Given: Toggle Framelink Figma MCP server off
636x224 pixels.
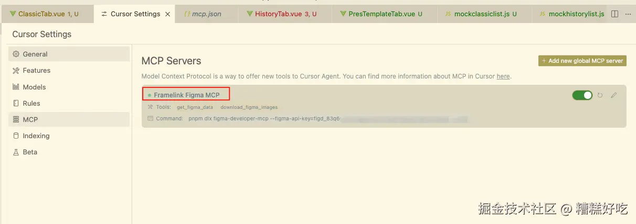Looking at the screenshot, I should point(582,95).
